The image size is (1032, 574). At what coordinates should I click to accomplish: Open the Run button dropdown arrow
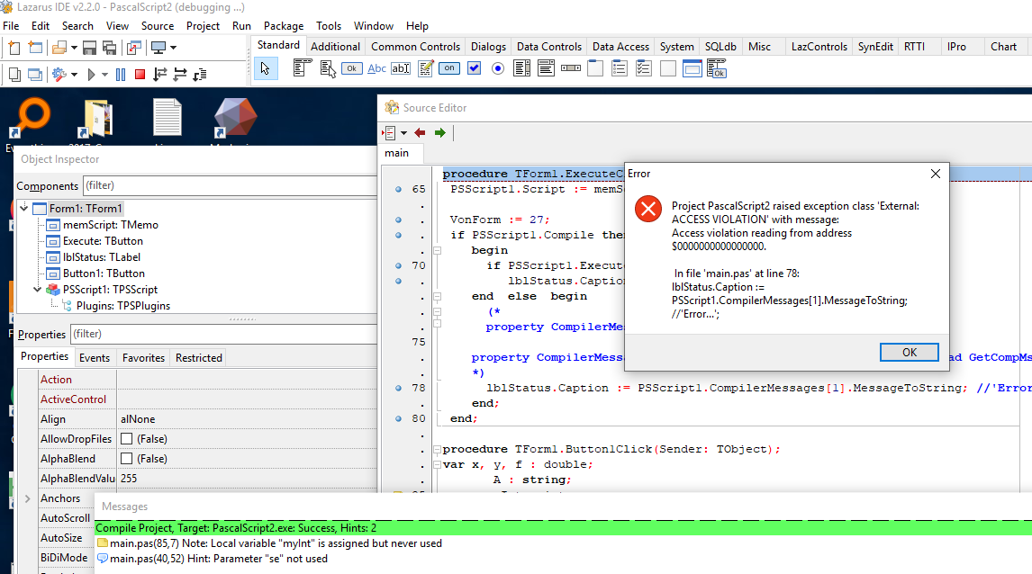[104, 75]
